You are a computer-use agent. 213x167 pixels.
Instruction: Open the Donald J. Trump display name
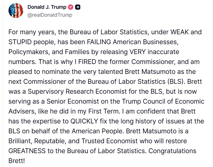pyautogui.click(x=47, y=7)
